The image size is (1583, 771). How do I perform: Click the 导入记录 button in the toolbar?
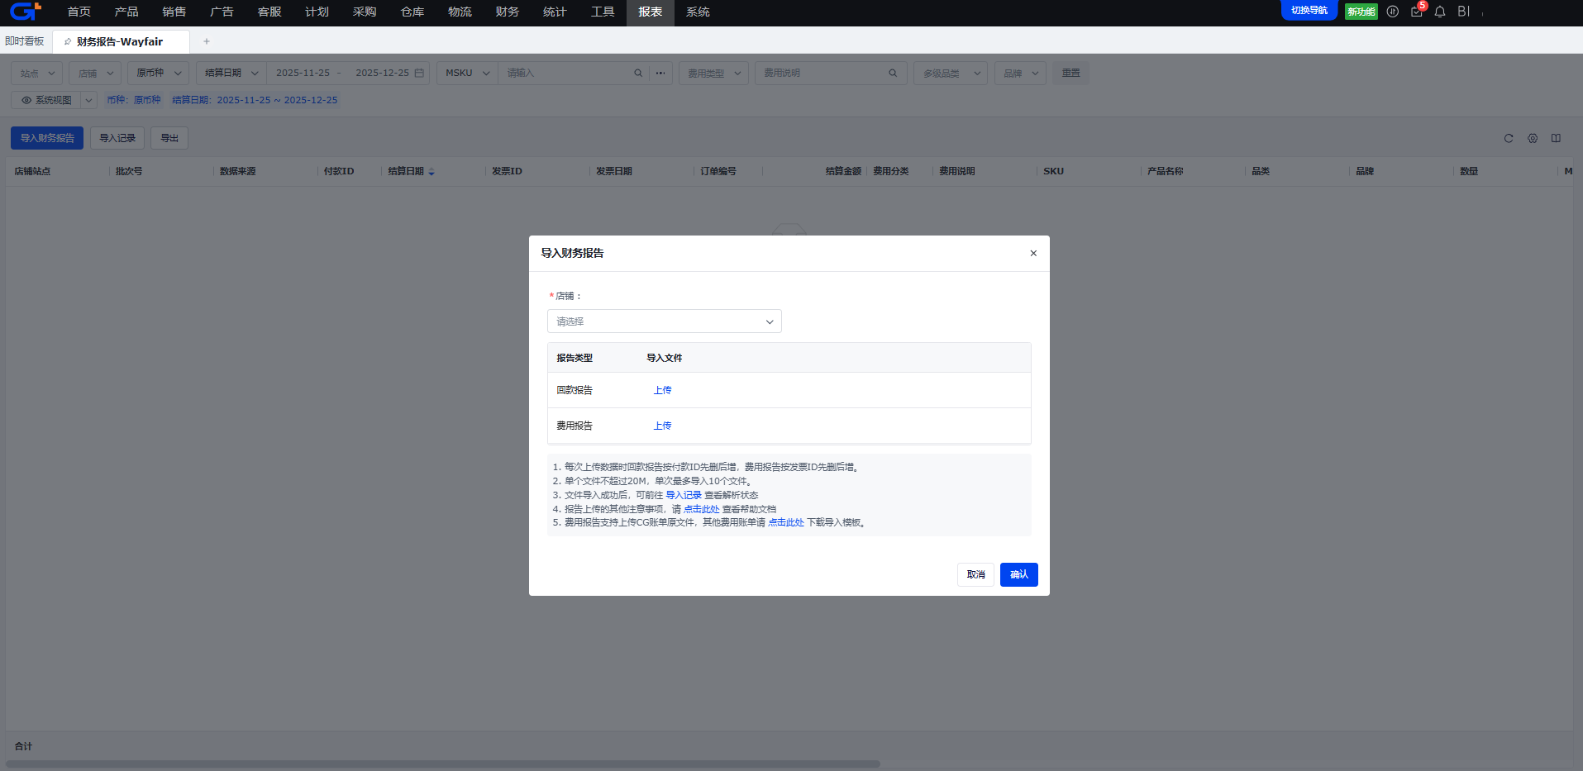(x=117, y=138)
